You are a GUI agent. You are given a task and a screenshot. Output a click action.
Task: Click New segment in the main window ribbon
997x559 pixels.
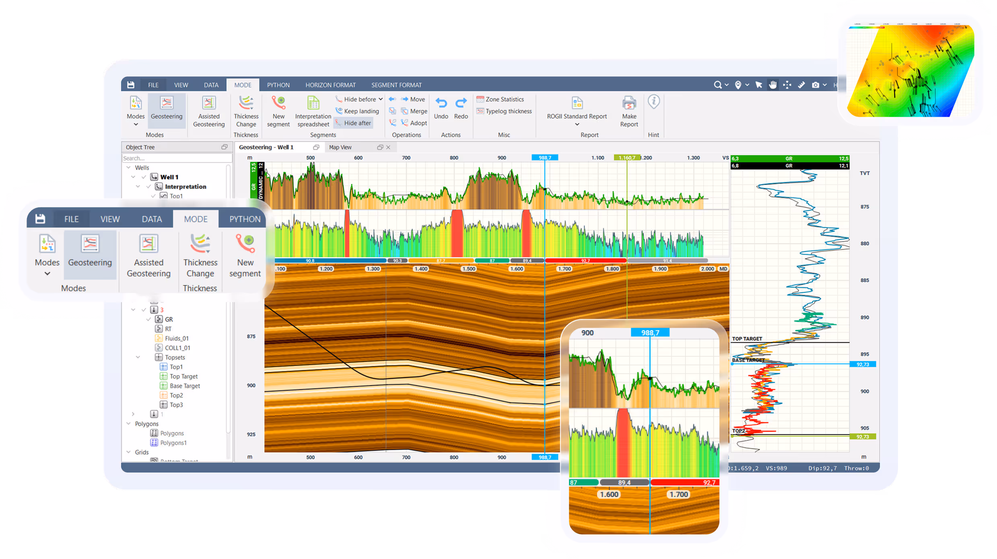(278, 111)
